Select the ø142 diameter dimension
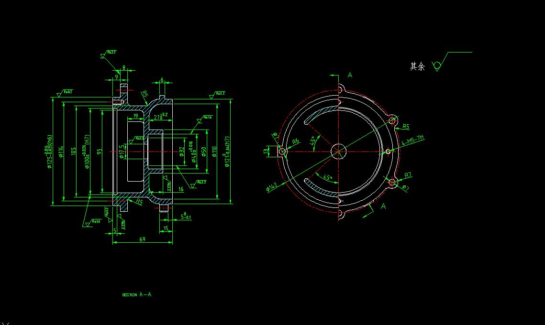Screen dimensions: 545x325 (272, 187)
